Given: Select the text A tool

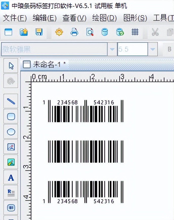Looking at the screenshot, I should click(x=11, y=177).
